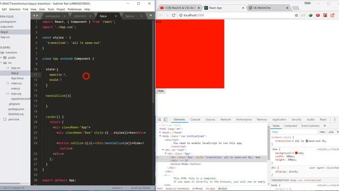Collapse the div id root node

click(163, 150)
